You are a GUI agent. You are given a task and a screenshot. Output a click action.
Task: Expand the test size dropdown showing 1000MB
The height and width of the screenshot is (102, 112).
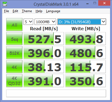tap(45, 22)
